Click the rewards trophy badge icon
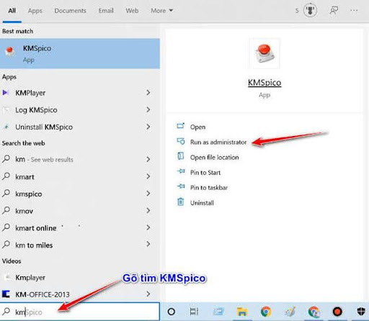 point(310,11)
